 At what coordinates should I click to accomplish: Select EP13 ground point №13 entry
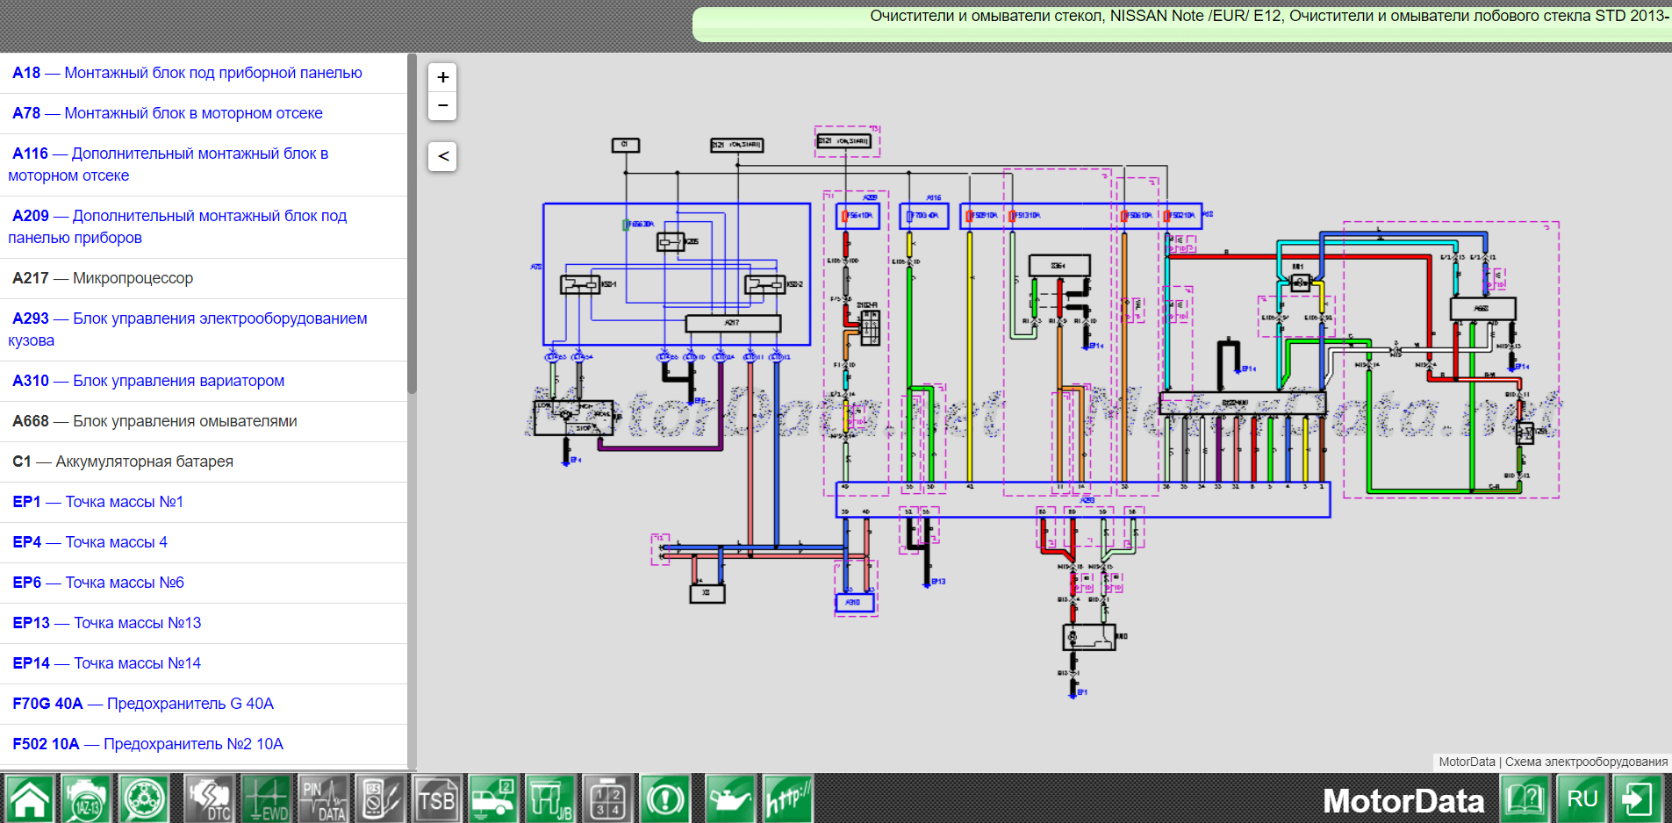(107, 623)
